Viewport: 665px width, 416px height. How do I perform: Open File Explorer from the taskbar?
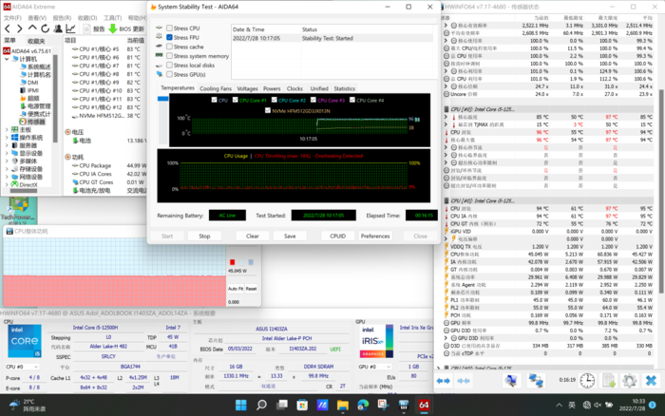point(343,405)
